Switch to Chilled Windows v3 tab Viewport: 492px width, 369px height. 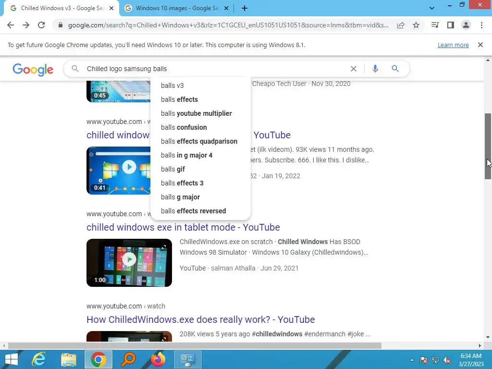62,9
